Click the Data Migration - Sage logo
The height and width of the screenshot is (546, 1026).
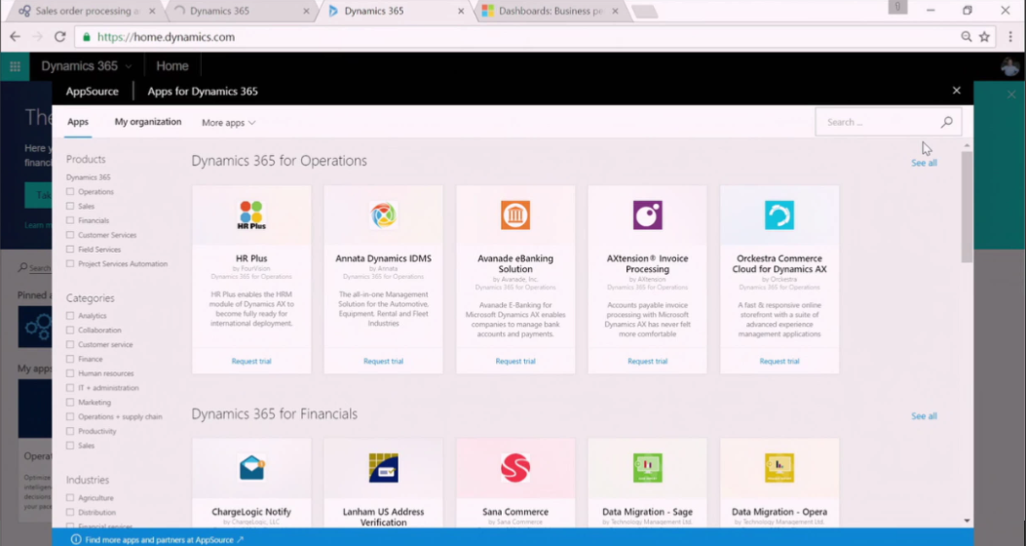point(648,468)
